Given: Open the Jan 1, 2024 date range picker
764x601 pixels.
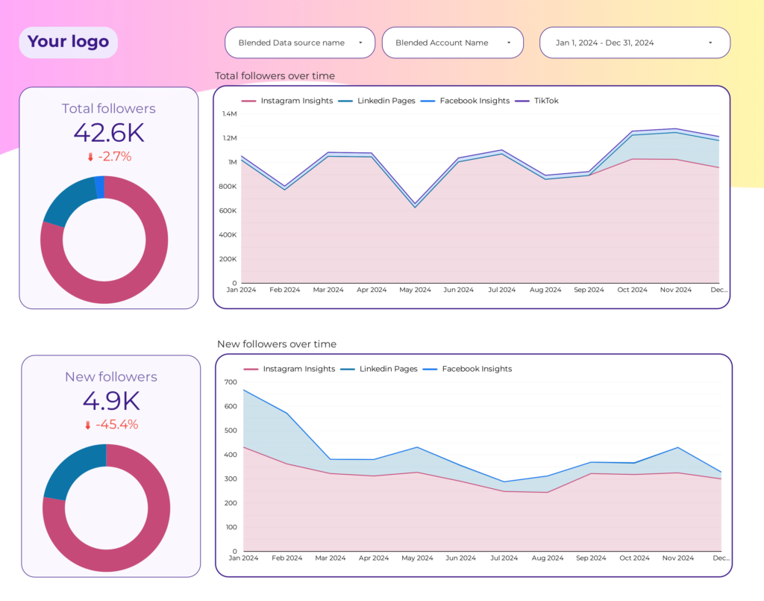Looking at the screenshot, I should point(634,43).
